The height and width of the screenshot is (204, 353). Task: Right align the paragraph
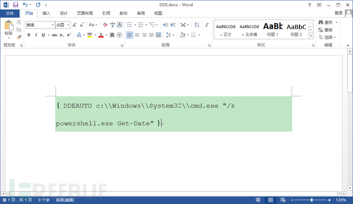pos(144,35)
